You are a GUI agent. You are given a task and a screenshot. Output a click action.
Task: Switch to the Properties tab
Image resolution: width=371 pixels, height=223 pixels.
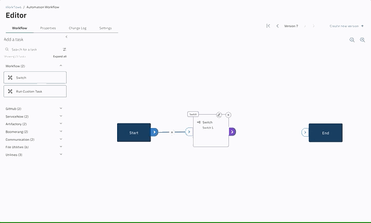coord(48,28)
